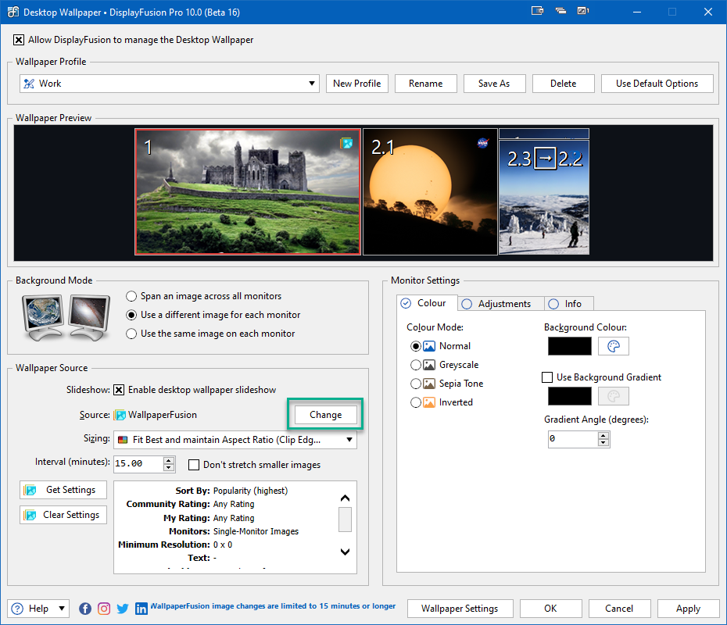Image resolution: width=727 pixels, height=625 pixels.
Task: Click the LinkedIn icon near the bottom
Action: pyautogui.click(x=141, y=608)
